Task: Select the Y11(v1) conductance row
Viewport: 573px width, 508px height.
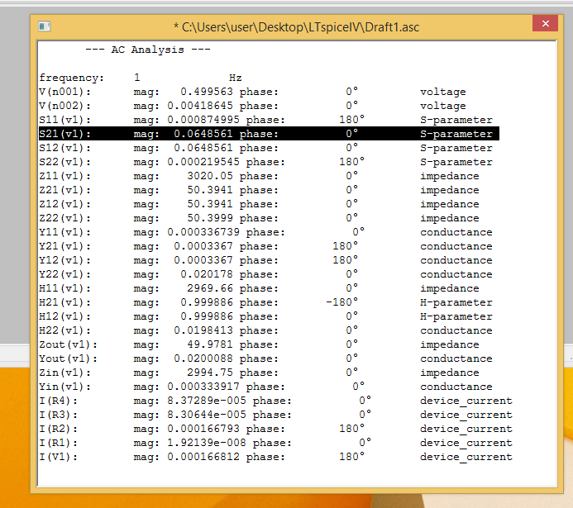Action: pos(265,232)
